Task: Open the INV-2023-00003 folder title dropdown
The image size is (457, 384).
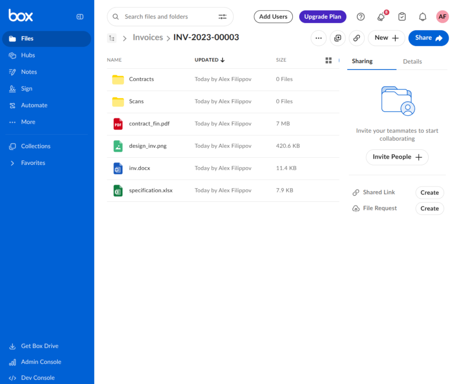Action: click(x=206, y=37)
